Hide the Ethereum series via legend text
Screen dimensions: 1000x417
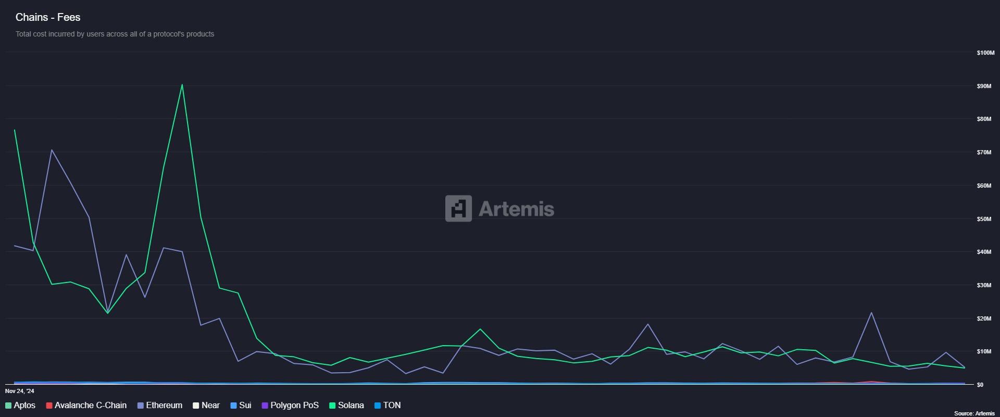click(164, 406)
